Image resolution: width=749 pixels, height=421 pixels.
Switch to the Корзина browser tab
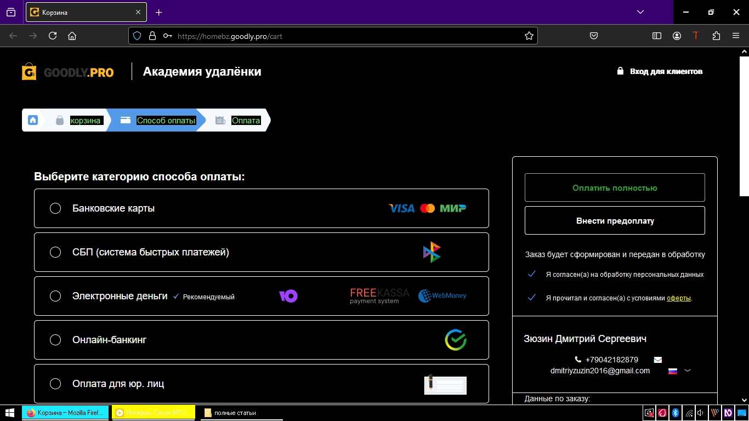click(x=86, y=12)
